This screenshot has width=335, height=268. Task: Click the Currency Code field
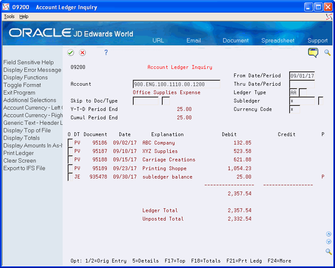(295, 109)
